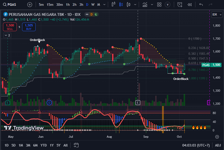
Task: Open the IDR currency dropdown
Action: [x=217, y=15]
